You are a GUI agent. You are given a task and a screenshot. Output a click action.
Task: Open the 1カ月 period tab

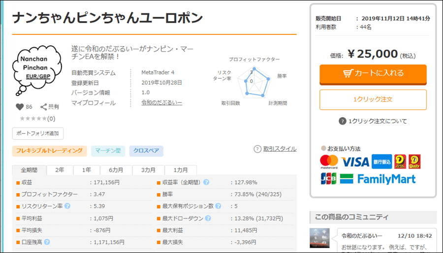point(180,170)
